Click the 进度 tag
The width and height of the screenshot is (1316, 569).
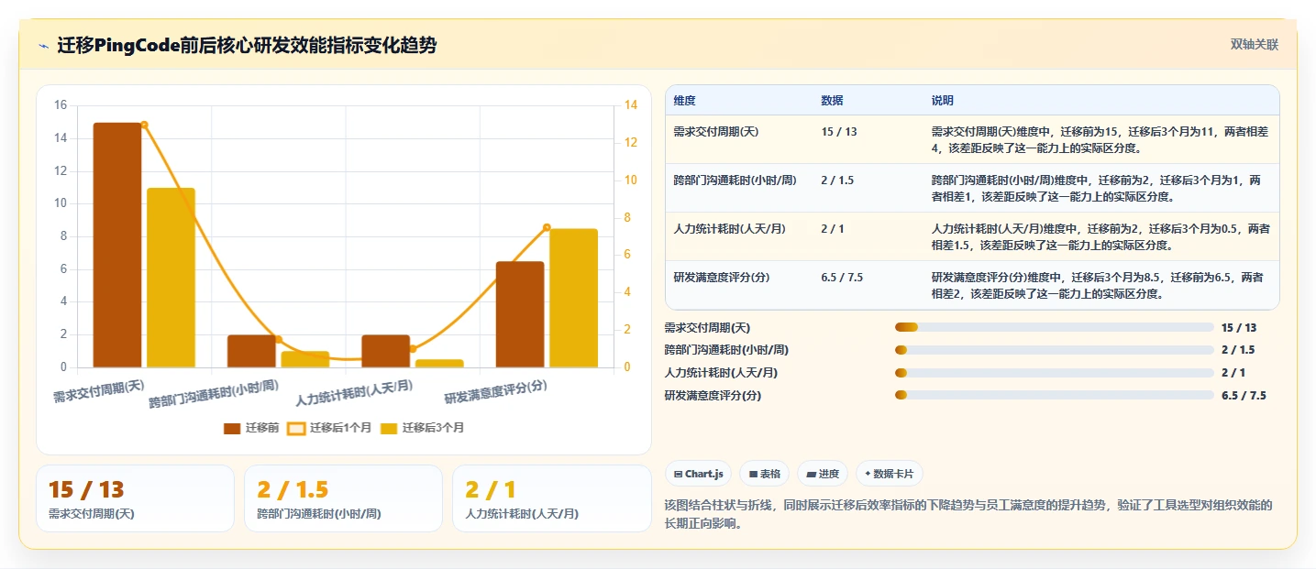(x=823, y=474)
